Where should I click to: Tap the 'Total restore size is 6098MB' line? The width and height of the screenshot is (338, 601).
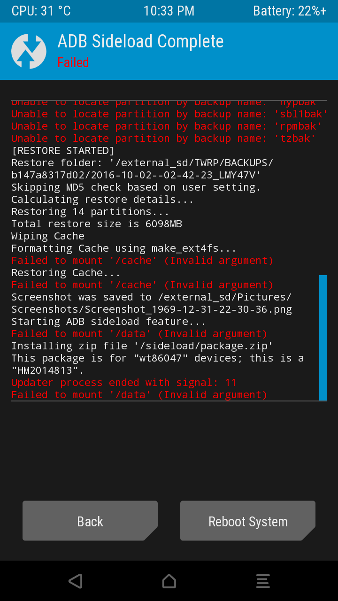(x=97, y=224)
